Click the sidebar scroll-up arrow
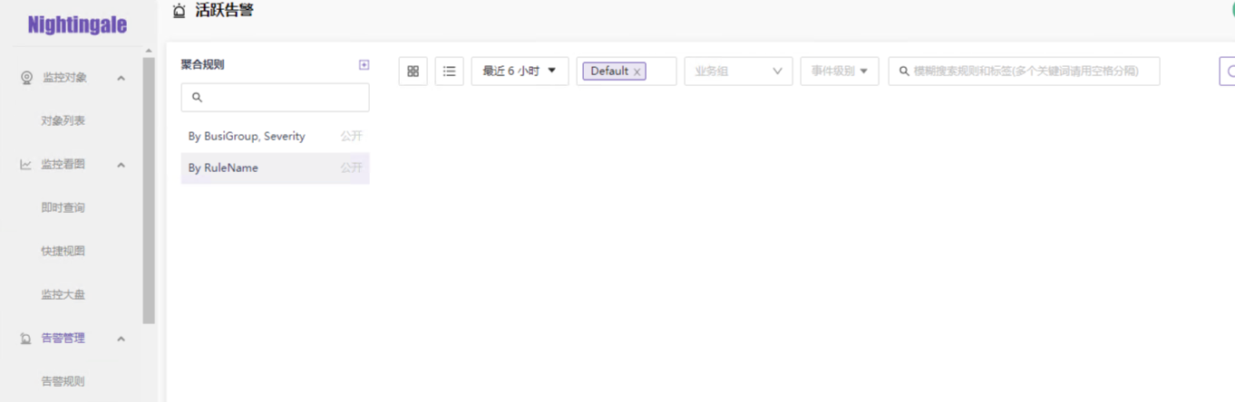The image size is (1235, 402). point(149,51)
